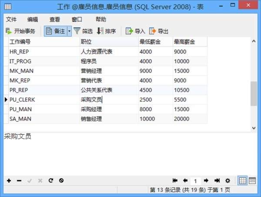Click the refresh icon in bottom bar

[x=51, y=180]
